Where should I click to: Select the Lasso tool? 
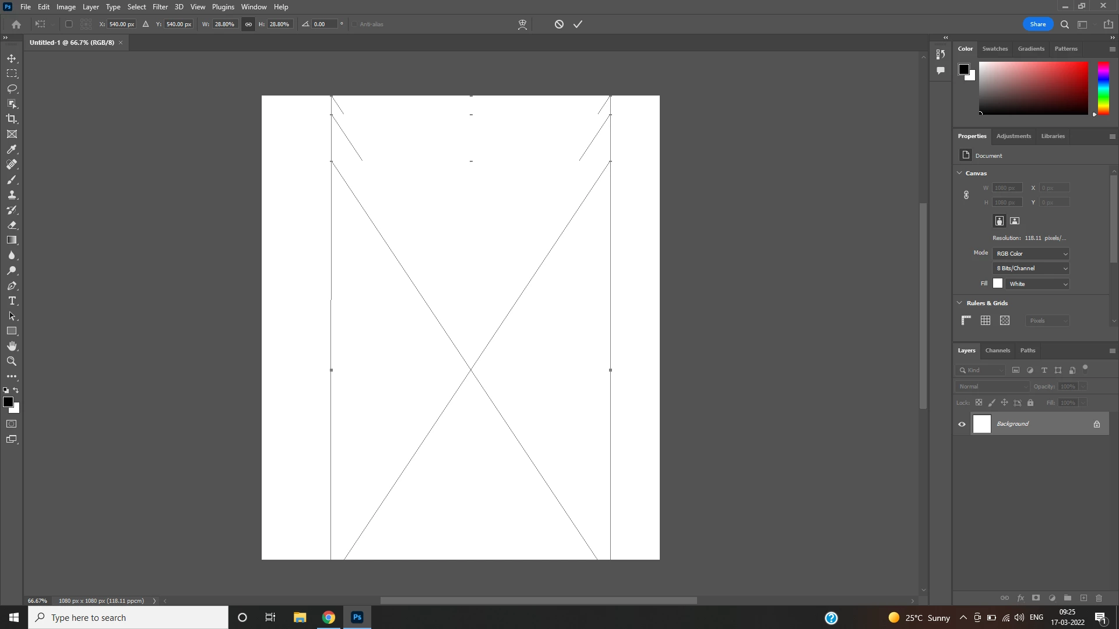pos(12,89)
